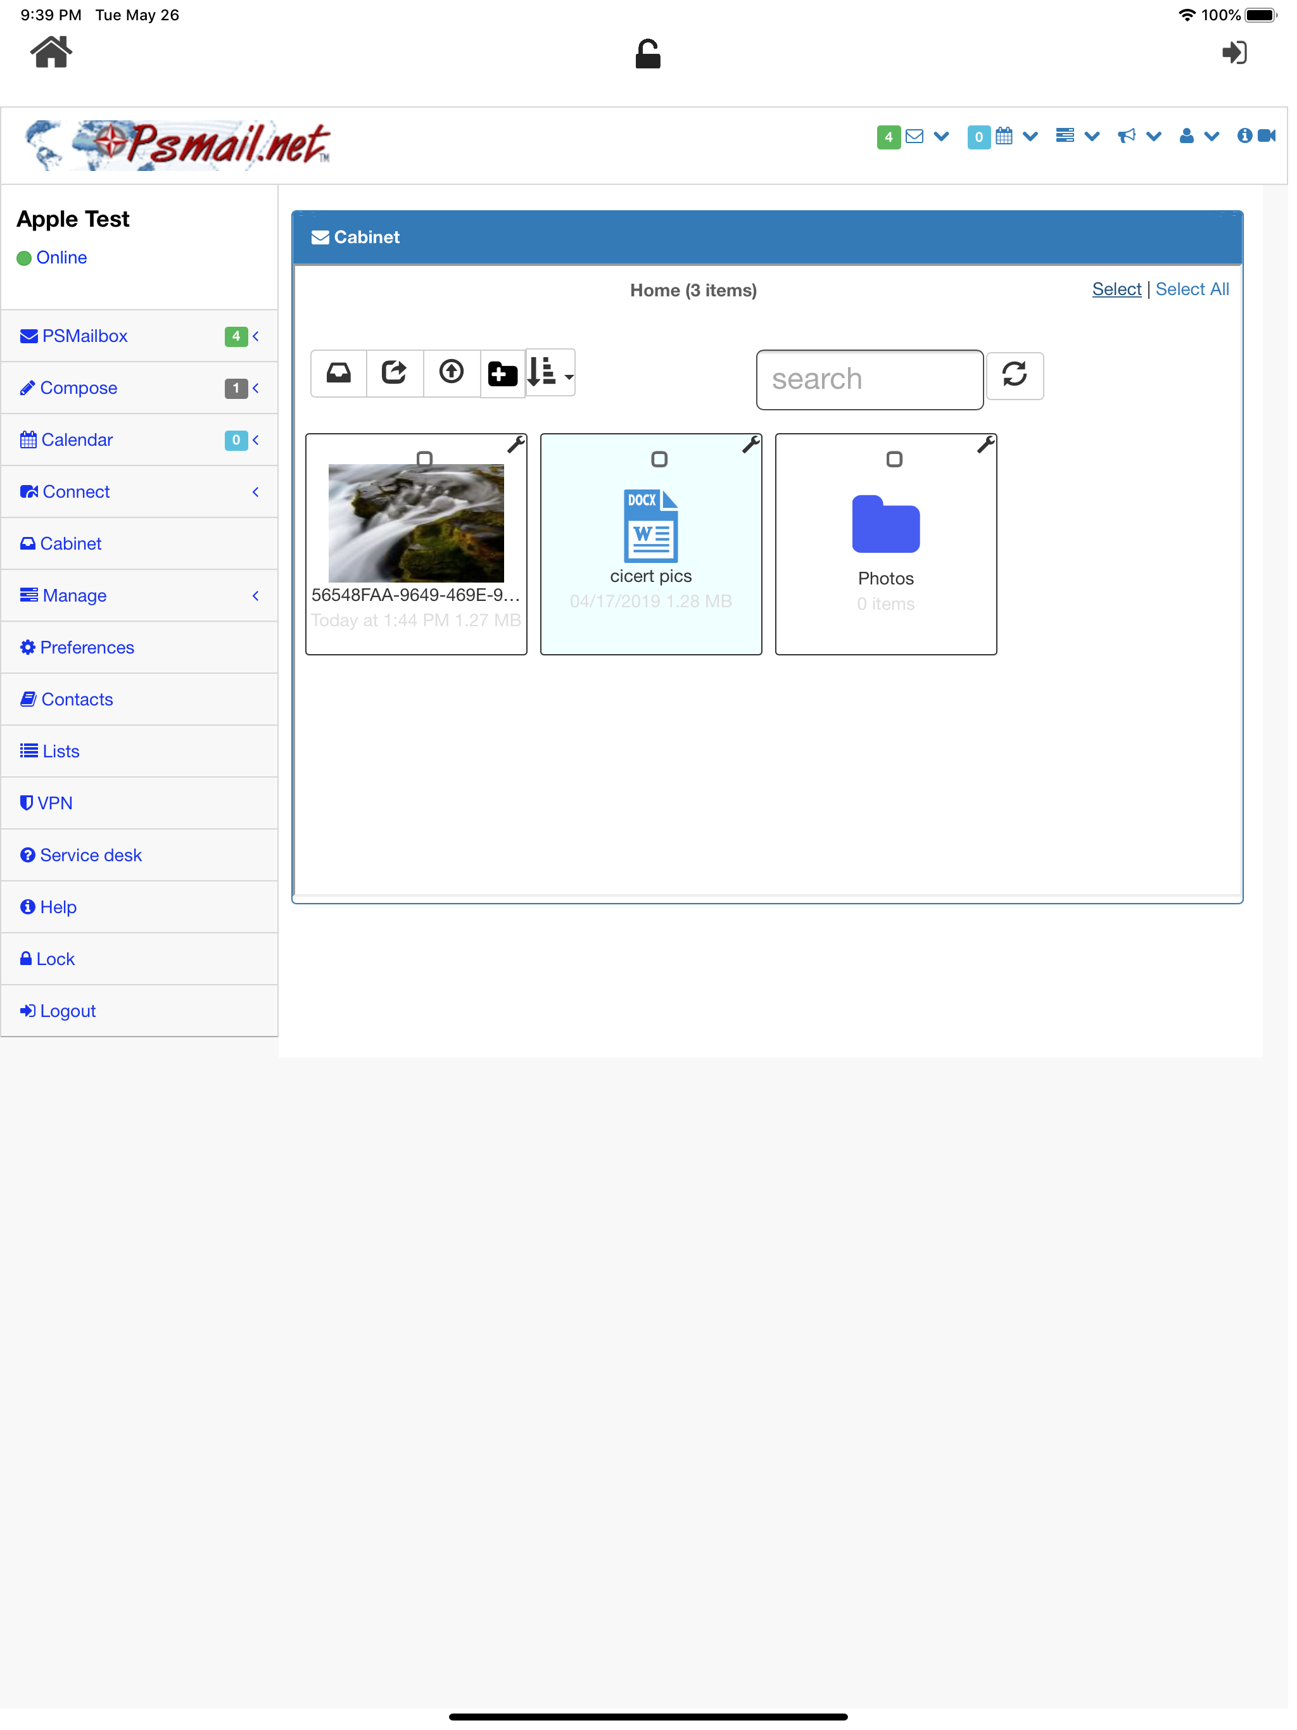Image resolution: width=1297 pixels, height=1730 pixels.
Task: Open wrench options on the image file card
Action: (516, 445)
